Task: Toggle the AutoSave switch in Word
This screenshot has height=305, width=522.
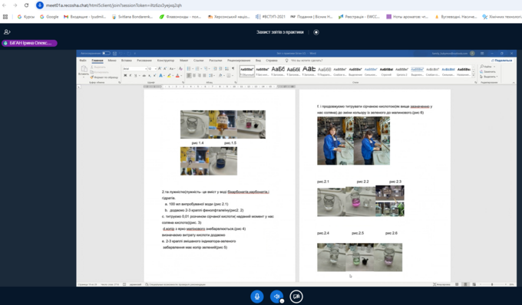Action: pyautogui.click(x=106, y=53)
